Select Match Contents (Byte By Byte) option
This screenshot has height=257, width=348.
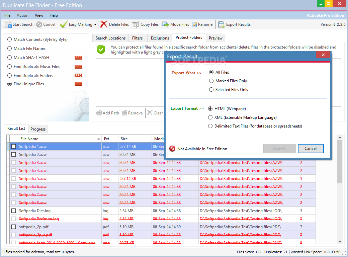10,39
